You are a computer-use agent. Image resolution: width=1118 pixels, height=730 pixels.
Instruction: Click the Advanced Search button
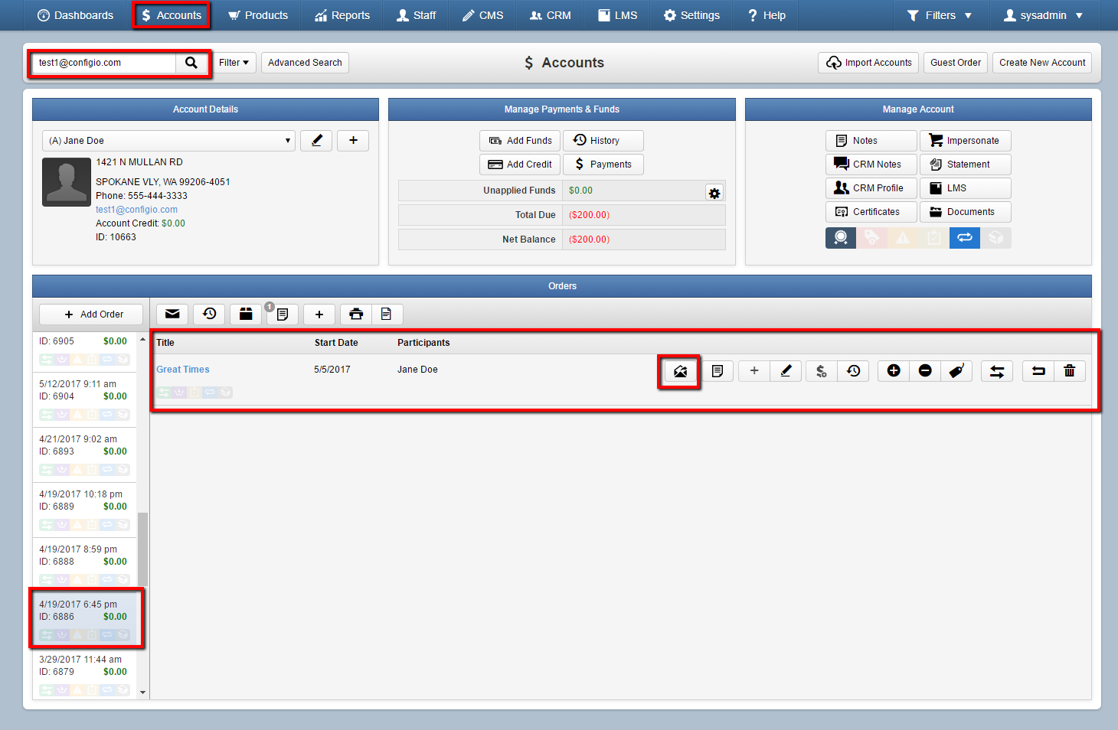[305, 63]
